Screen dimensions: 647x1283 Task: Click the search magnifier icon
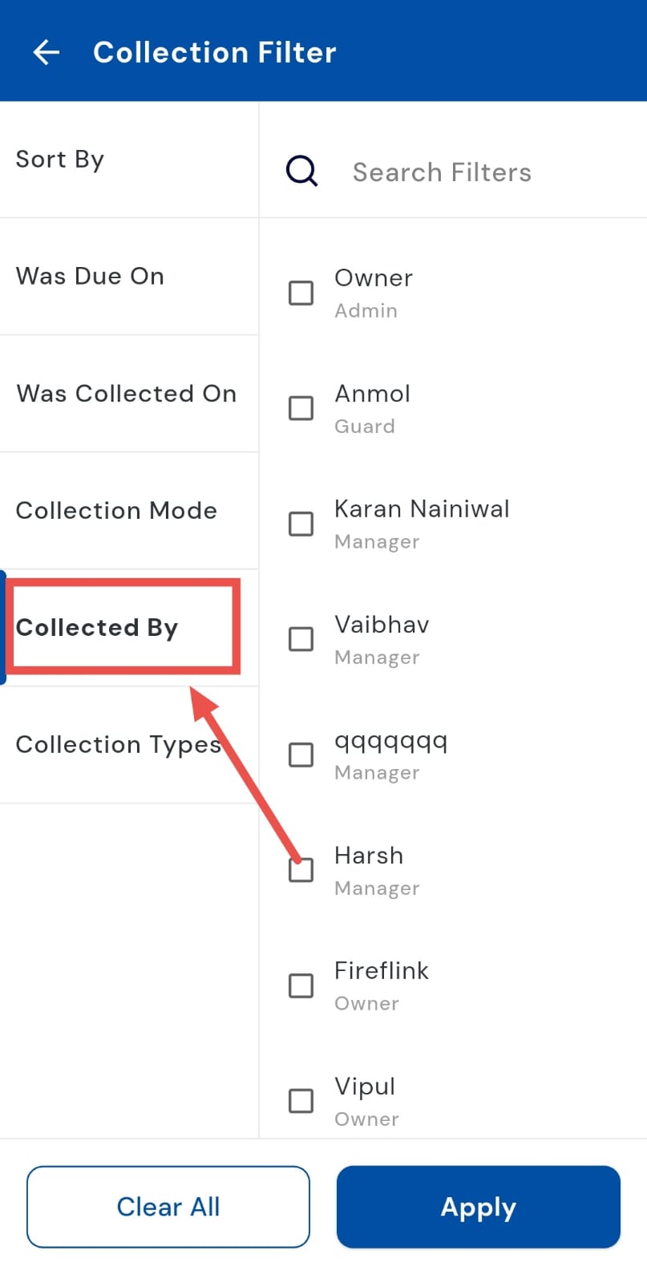[x=301, y=171]
